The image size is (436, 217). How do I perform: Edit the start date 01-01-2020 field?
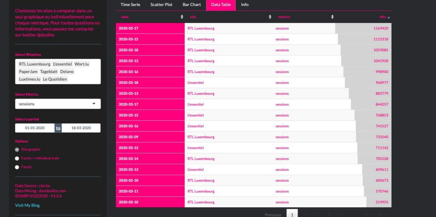[35, 128]
